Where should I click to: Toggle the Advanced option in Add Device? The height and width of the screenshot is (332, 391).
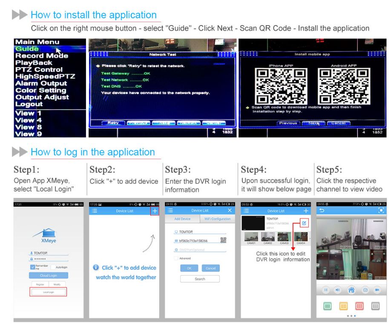[x=176, y=258]
